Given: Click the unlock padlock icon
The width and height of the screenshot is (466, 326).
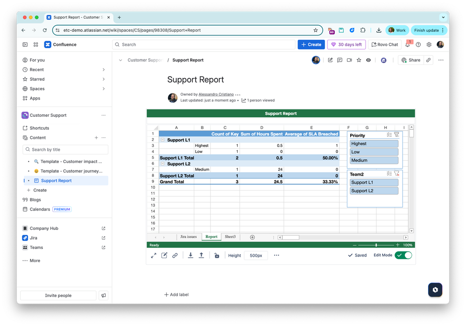Looking at the screenshot, I should [217, 255].
